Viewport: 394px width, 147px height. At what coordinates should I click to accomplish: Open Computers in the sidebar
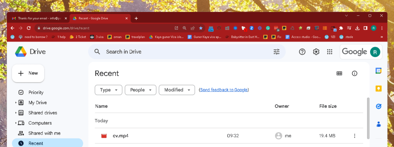click(40, 123)
